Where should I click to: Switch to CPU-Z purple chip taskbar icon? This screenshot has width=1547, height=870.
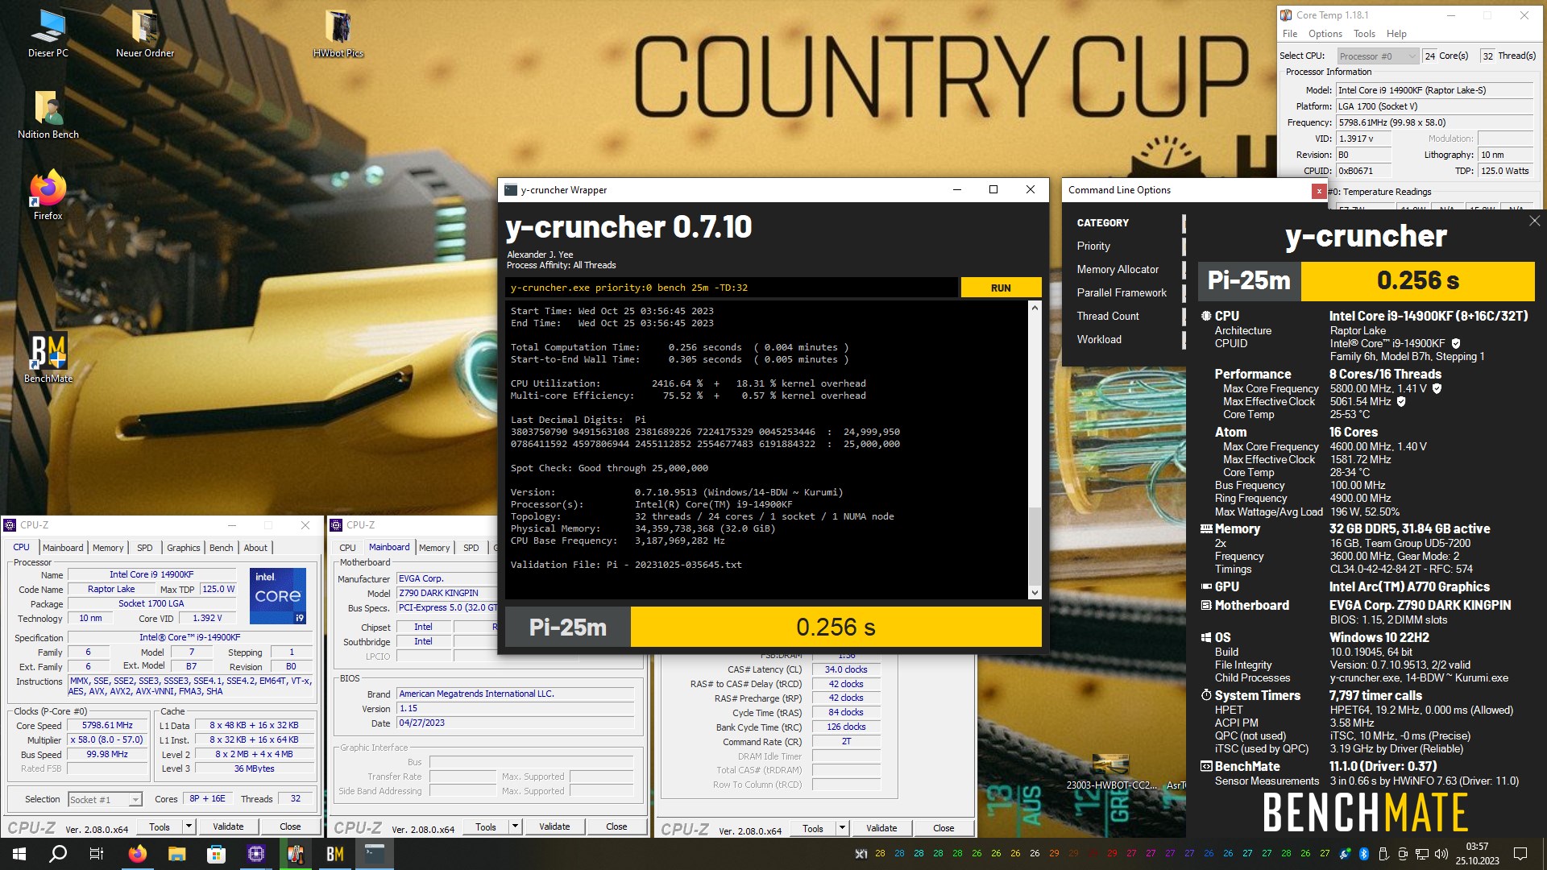click(256, 854)
